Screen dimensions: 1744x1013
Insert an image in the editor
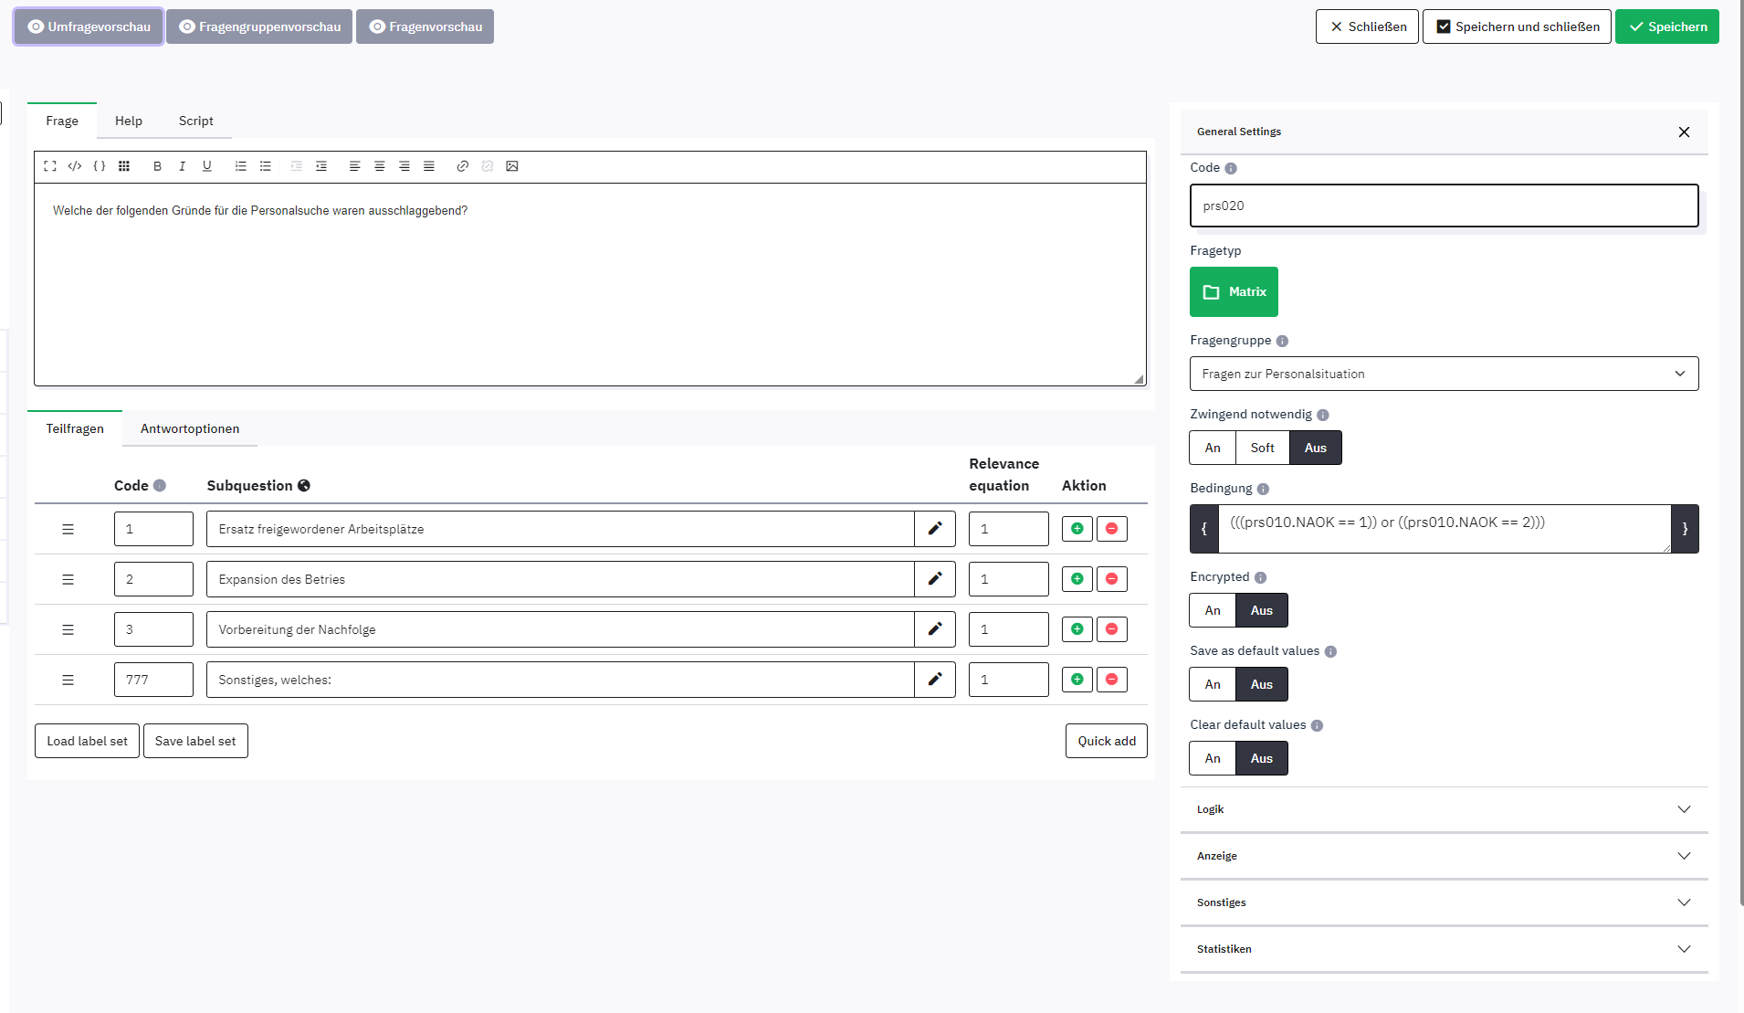(x=512, y=166)
